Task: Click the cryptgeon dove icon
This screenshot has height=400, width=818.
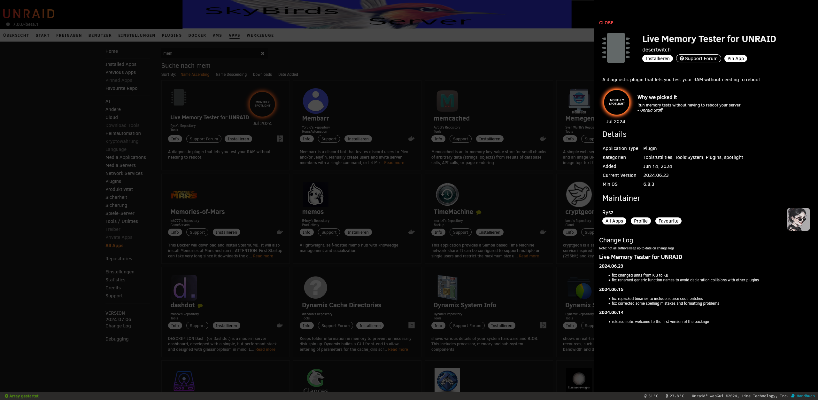Action: pos(579,194)
